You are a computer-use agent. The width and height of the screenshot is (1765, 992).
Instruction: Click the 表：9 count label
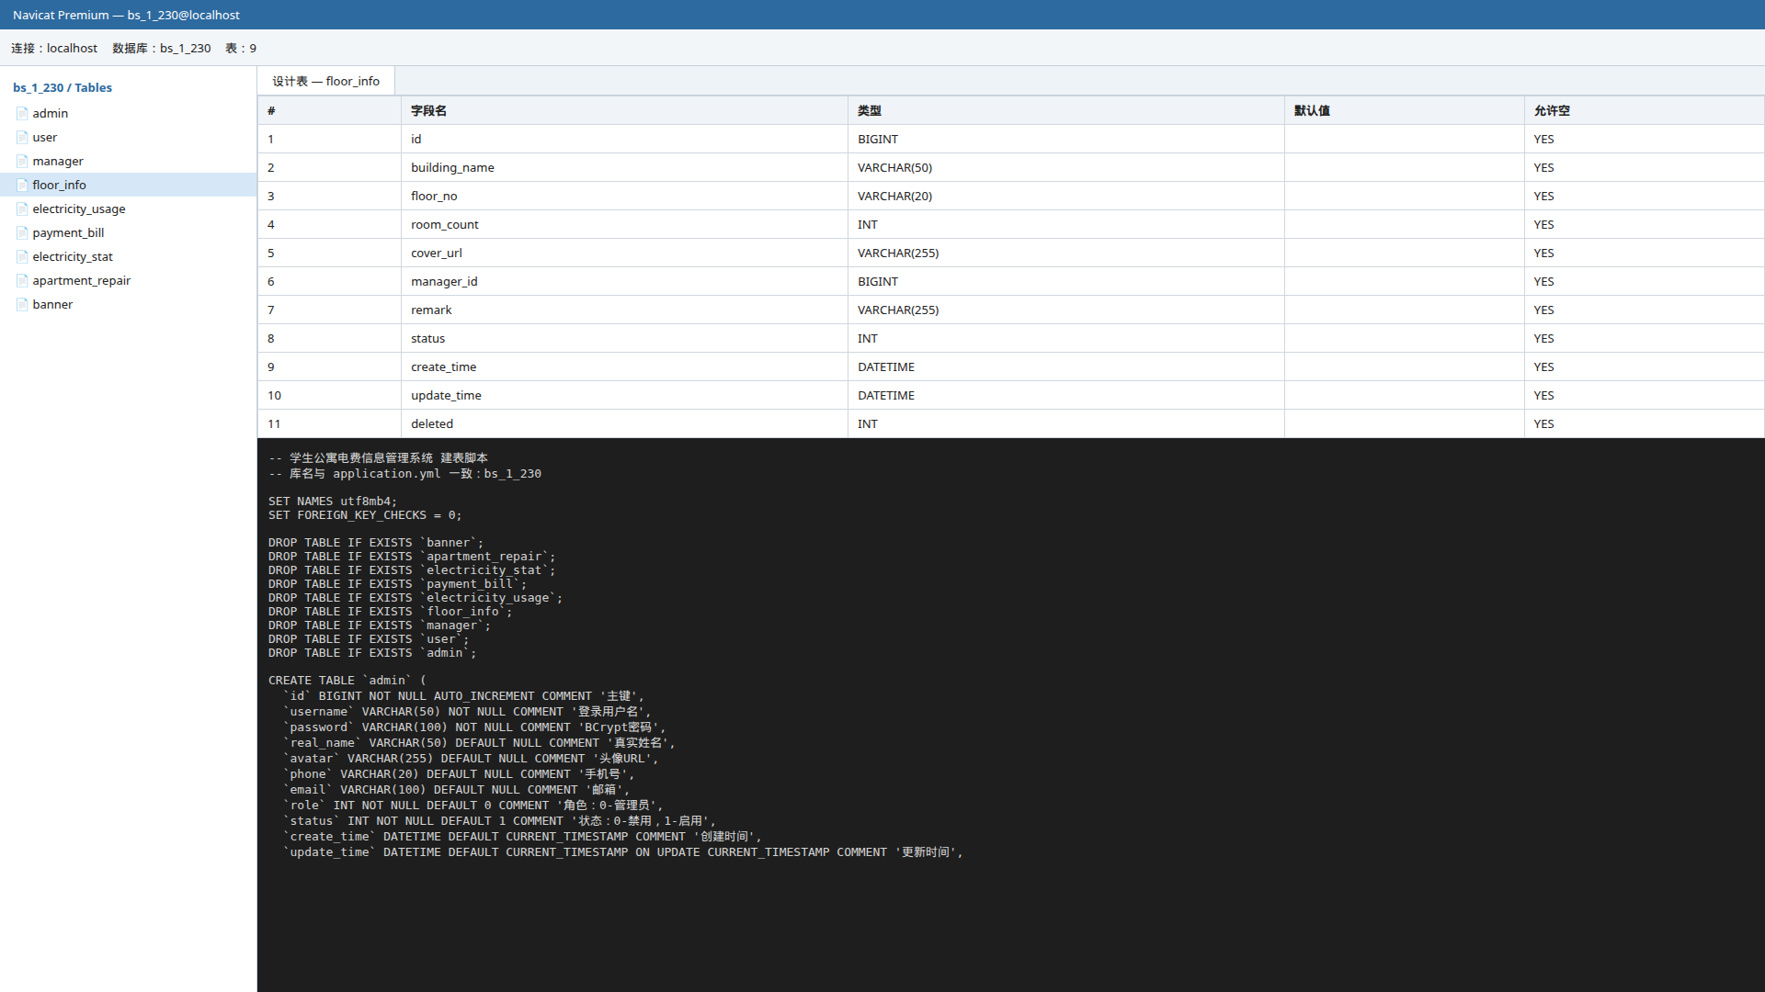pyautogui.click(x=241, y=48)
